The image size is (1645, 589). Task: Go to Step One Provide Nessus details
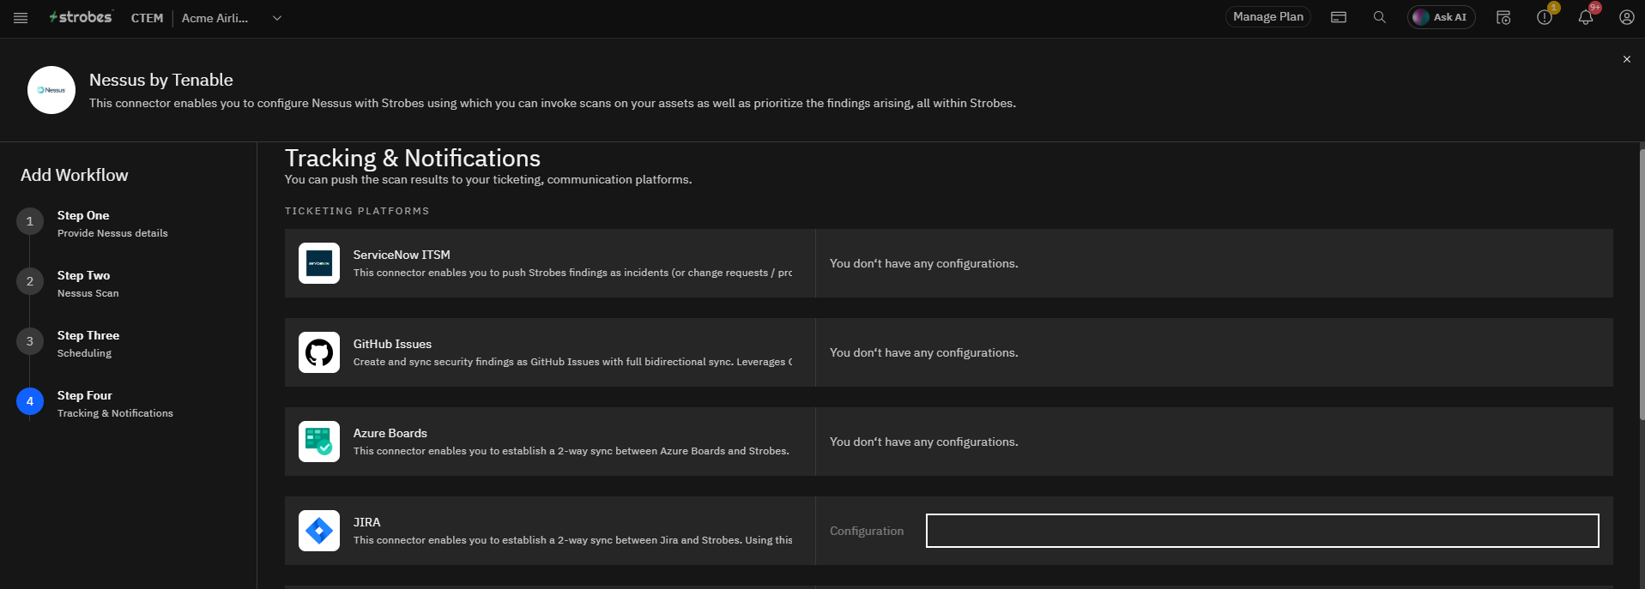(x=112, y=224)
